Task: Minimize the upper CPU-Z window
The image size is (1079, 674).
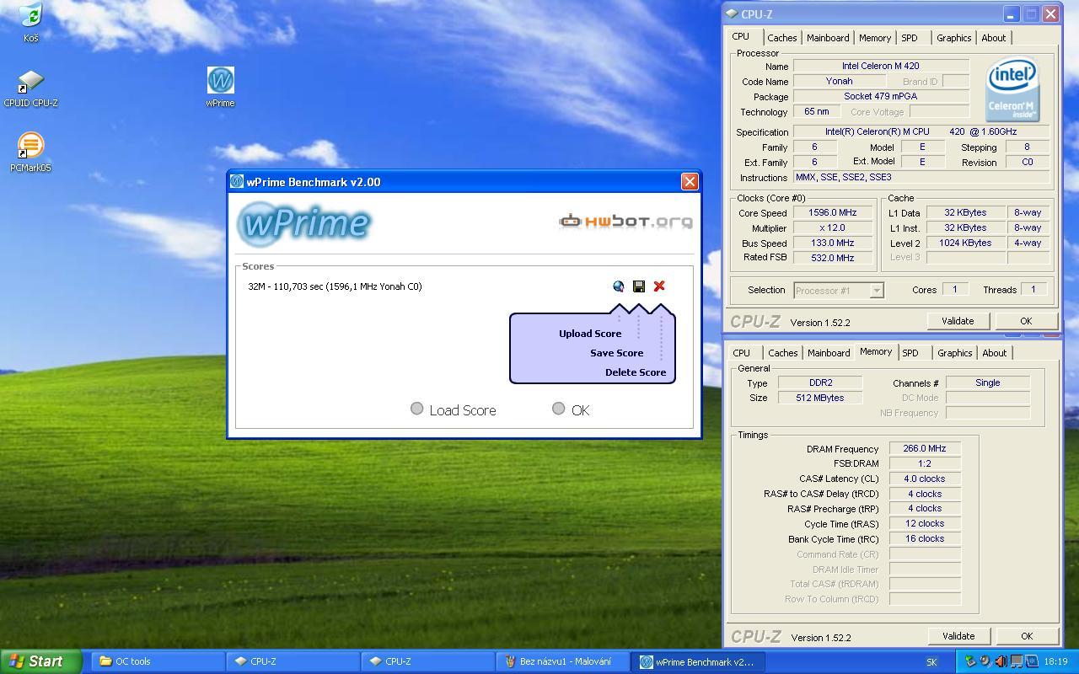Action: pos(1012,14)
